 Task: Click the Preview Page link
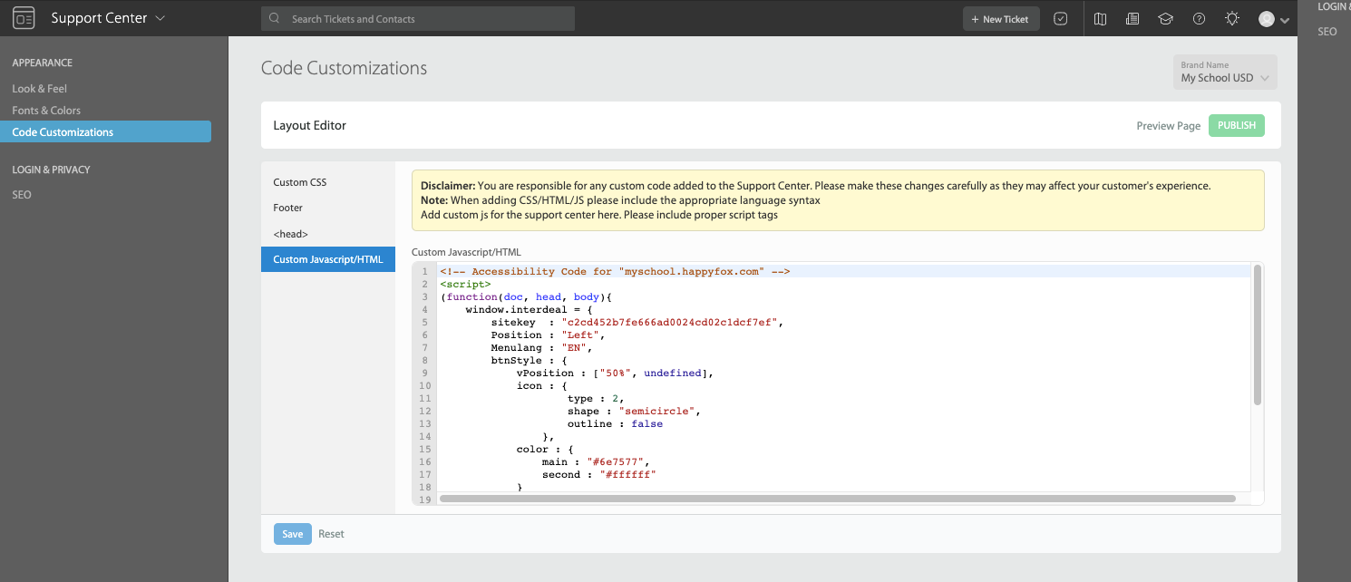1168,126
